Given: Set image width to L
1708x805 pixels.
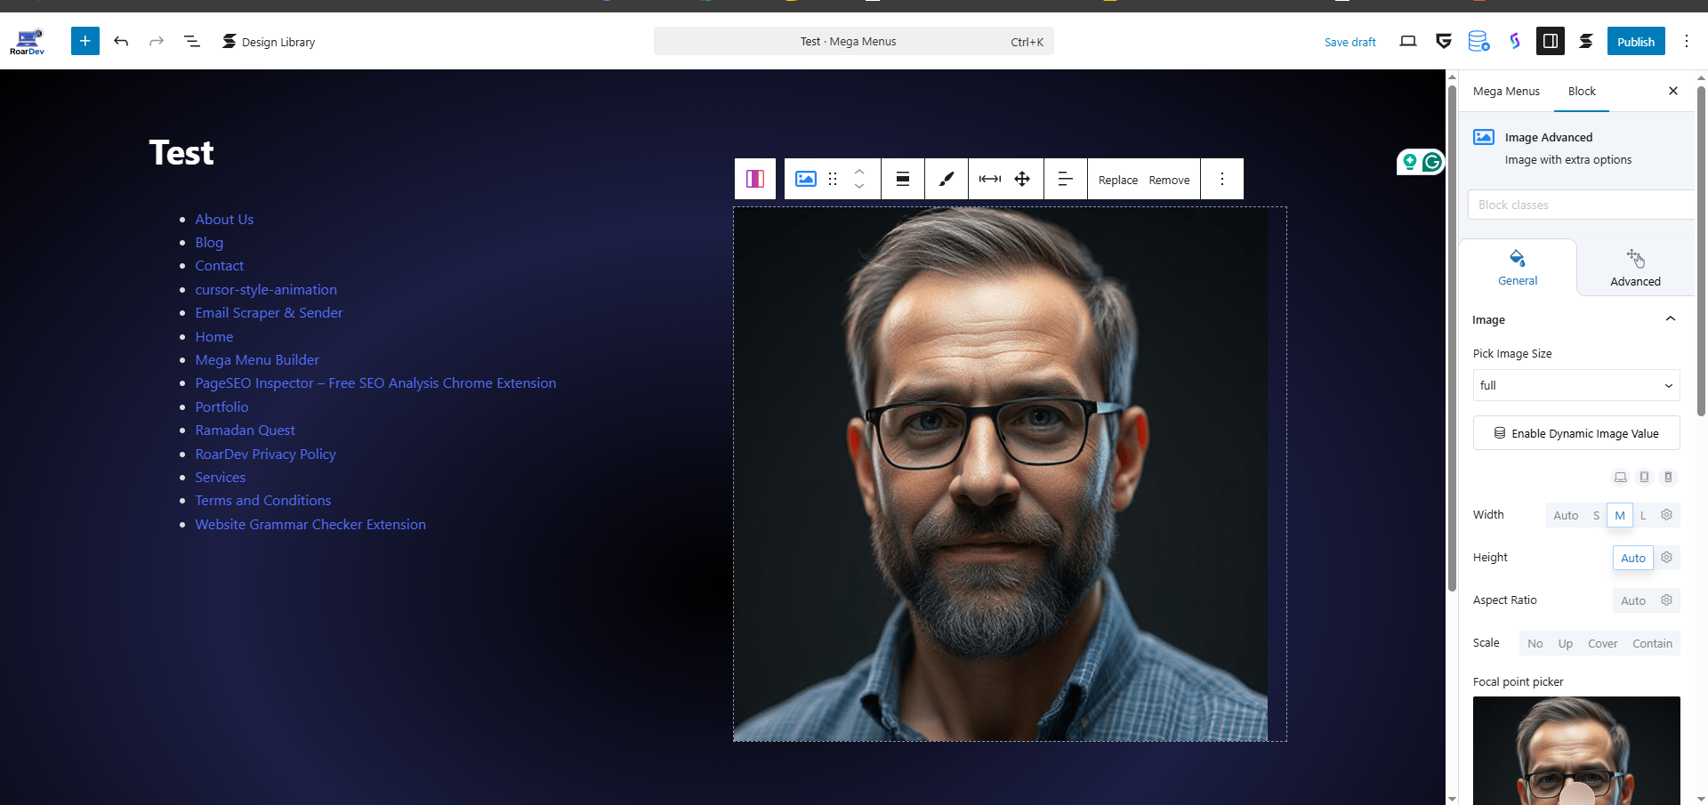Looking at the screenshot, I should (x=1643, y=515).
